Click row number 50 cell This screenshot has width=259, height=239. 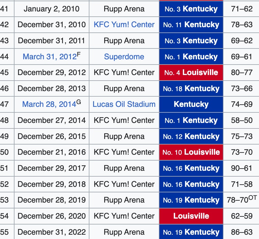click(x=5, y=152)
